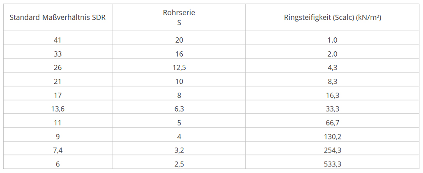
Task: Click the Ringsteifigkeit (Scalc) column header
Action: (332, 18)
